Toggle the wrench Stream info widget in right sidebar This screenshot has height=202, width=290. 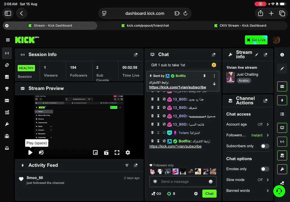[x=282, y=169]
